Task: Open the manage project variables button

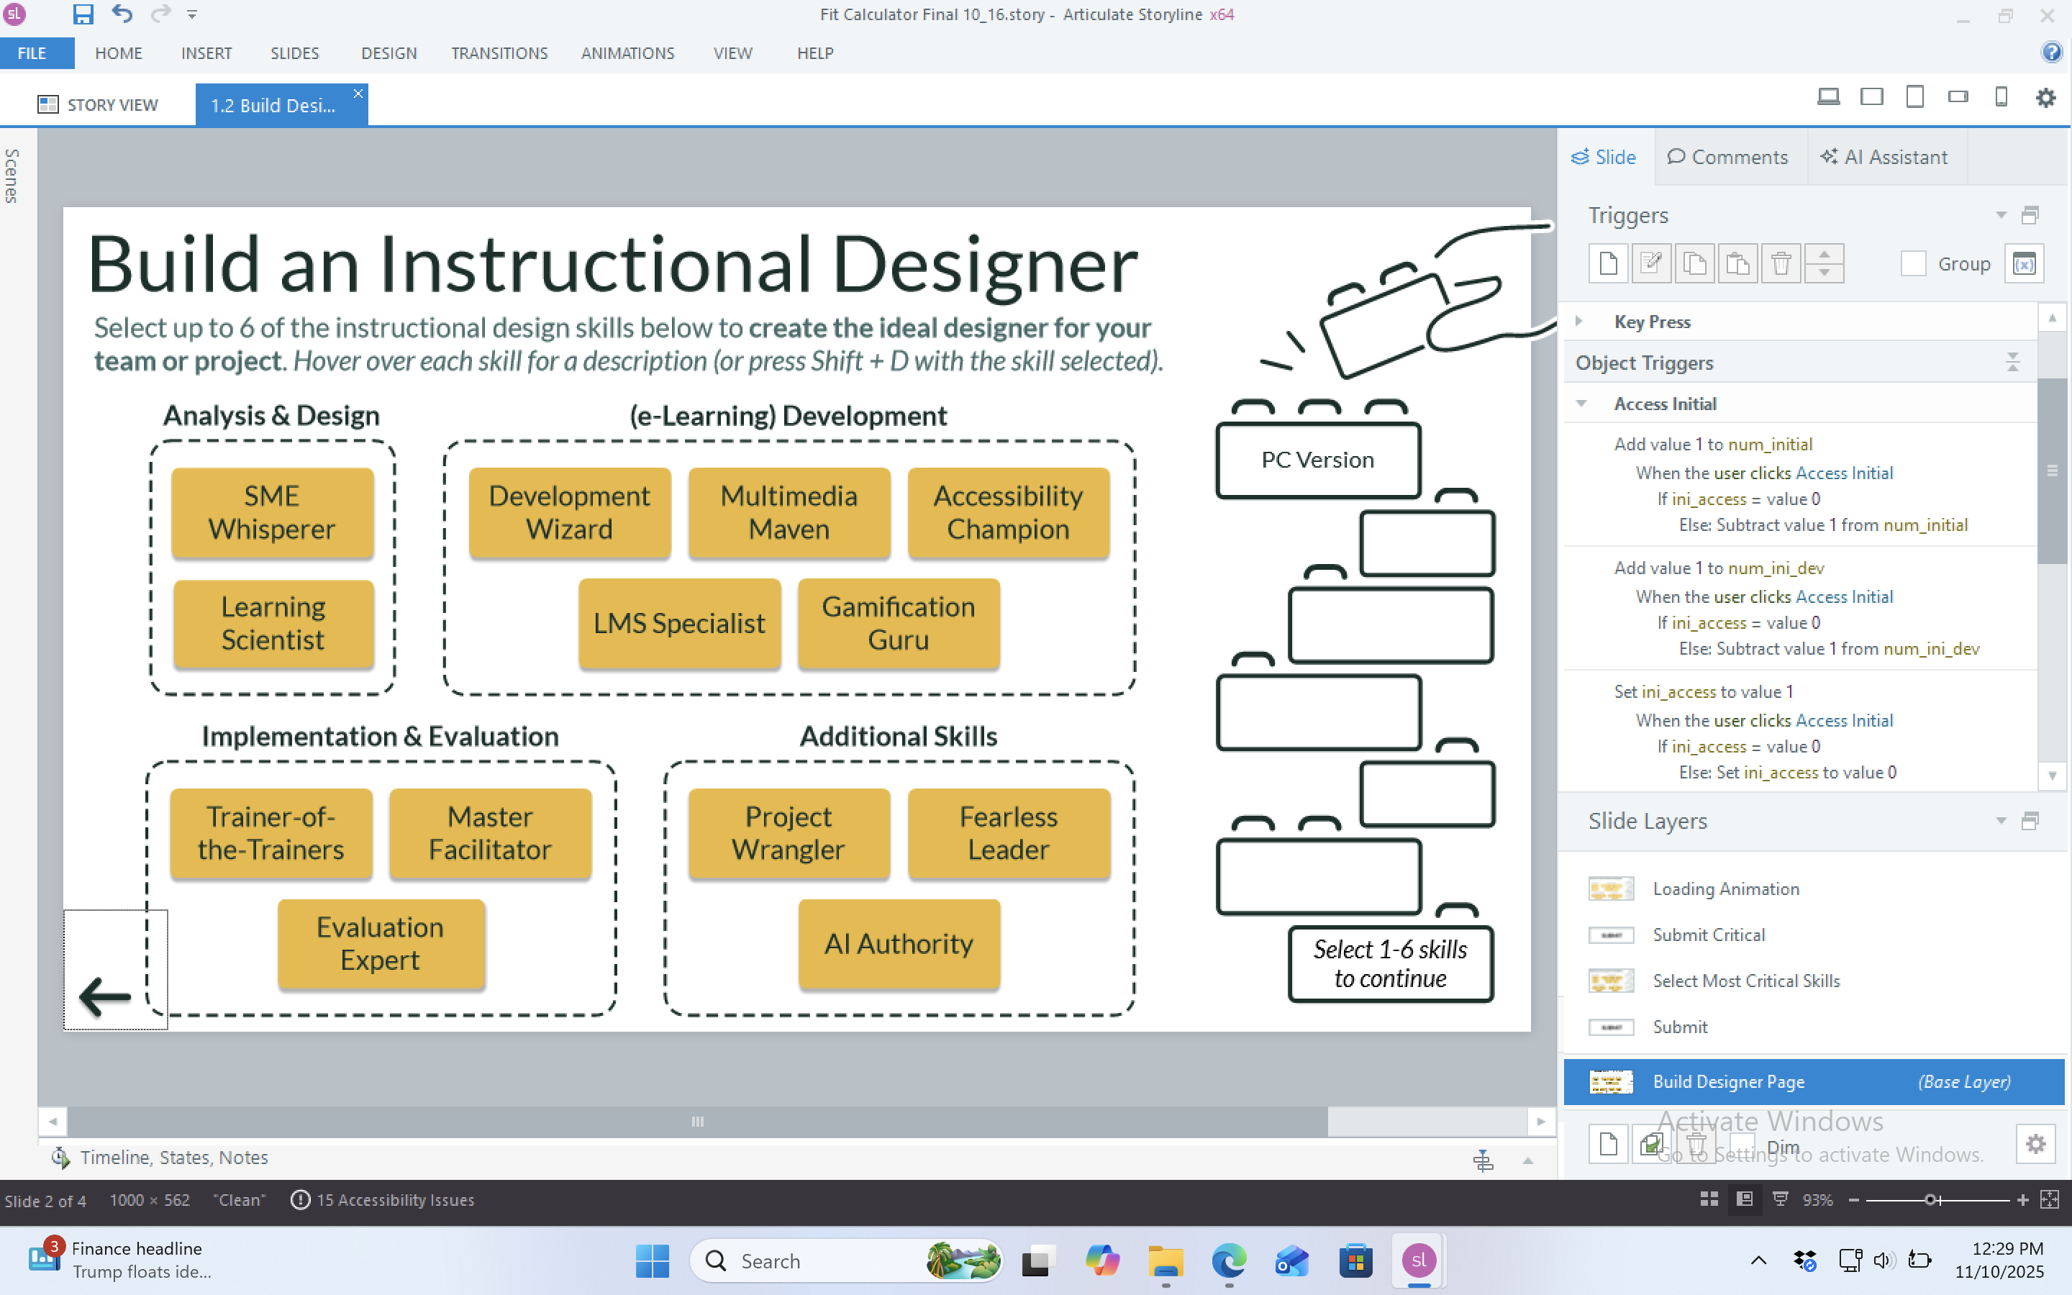Action: [x=2024, y=263]
